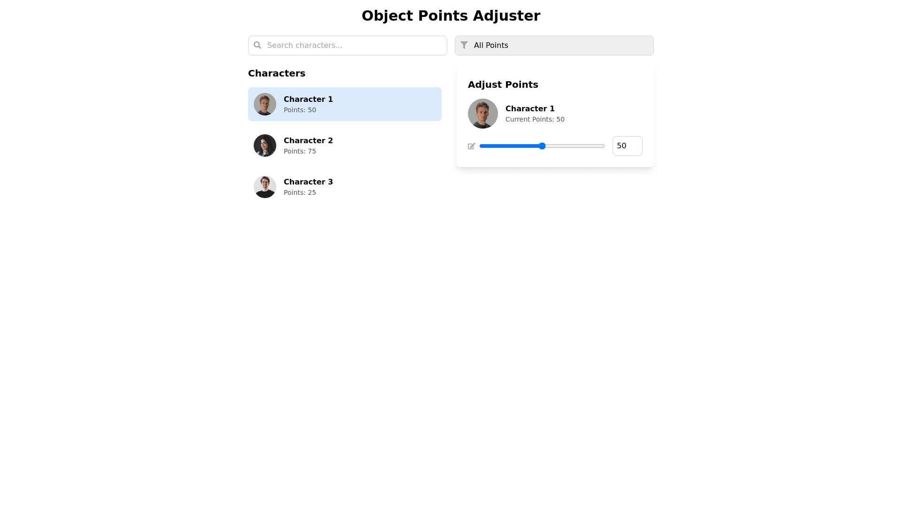Image resolution: width=902 pixels, height=507 pixels.
Task: Click Points: 75 under Character 2
Action: pos(300,151)
